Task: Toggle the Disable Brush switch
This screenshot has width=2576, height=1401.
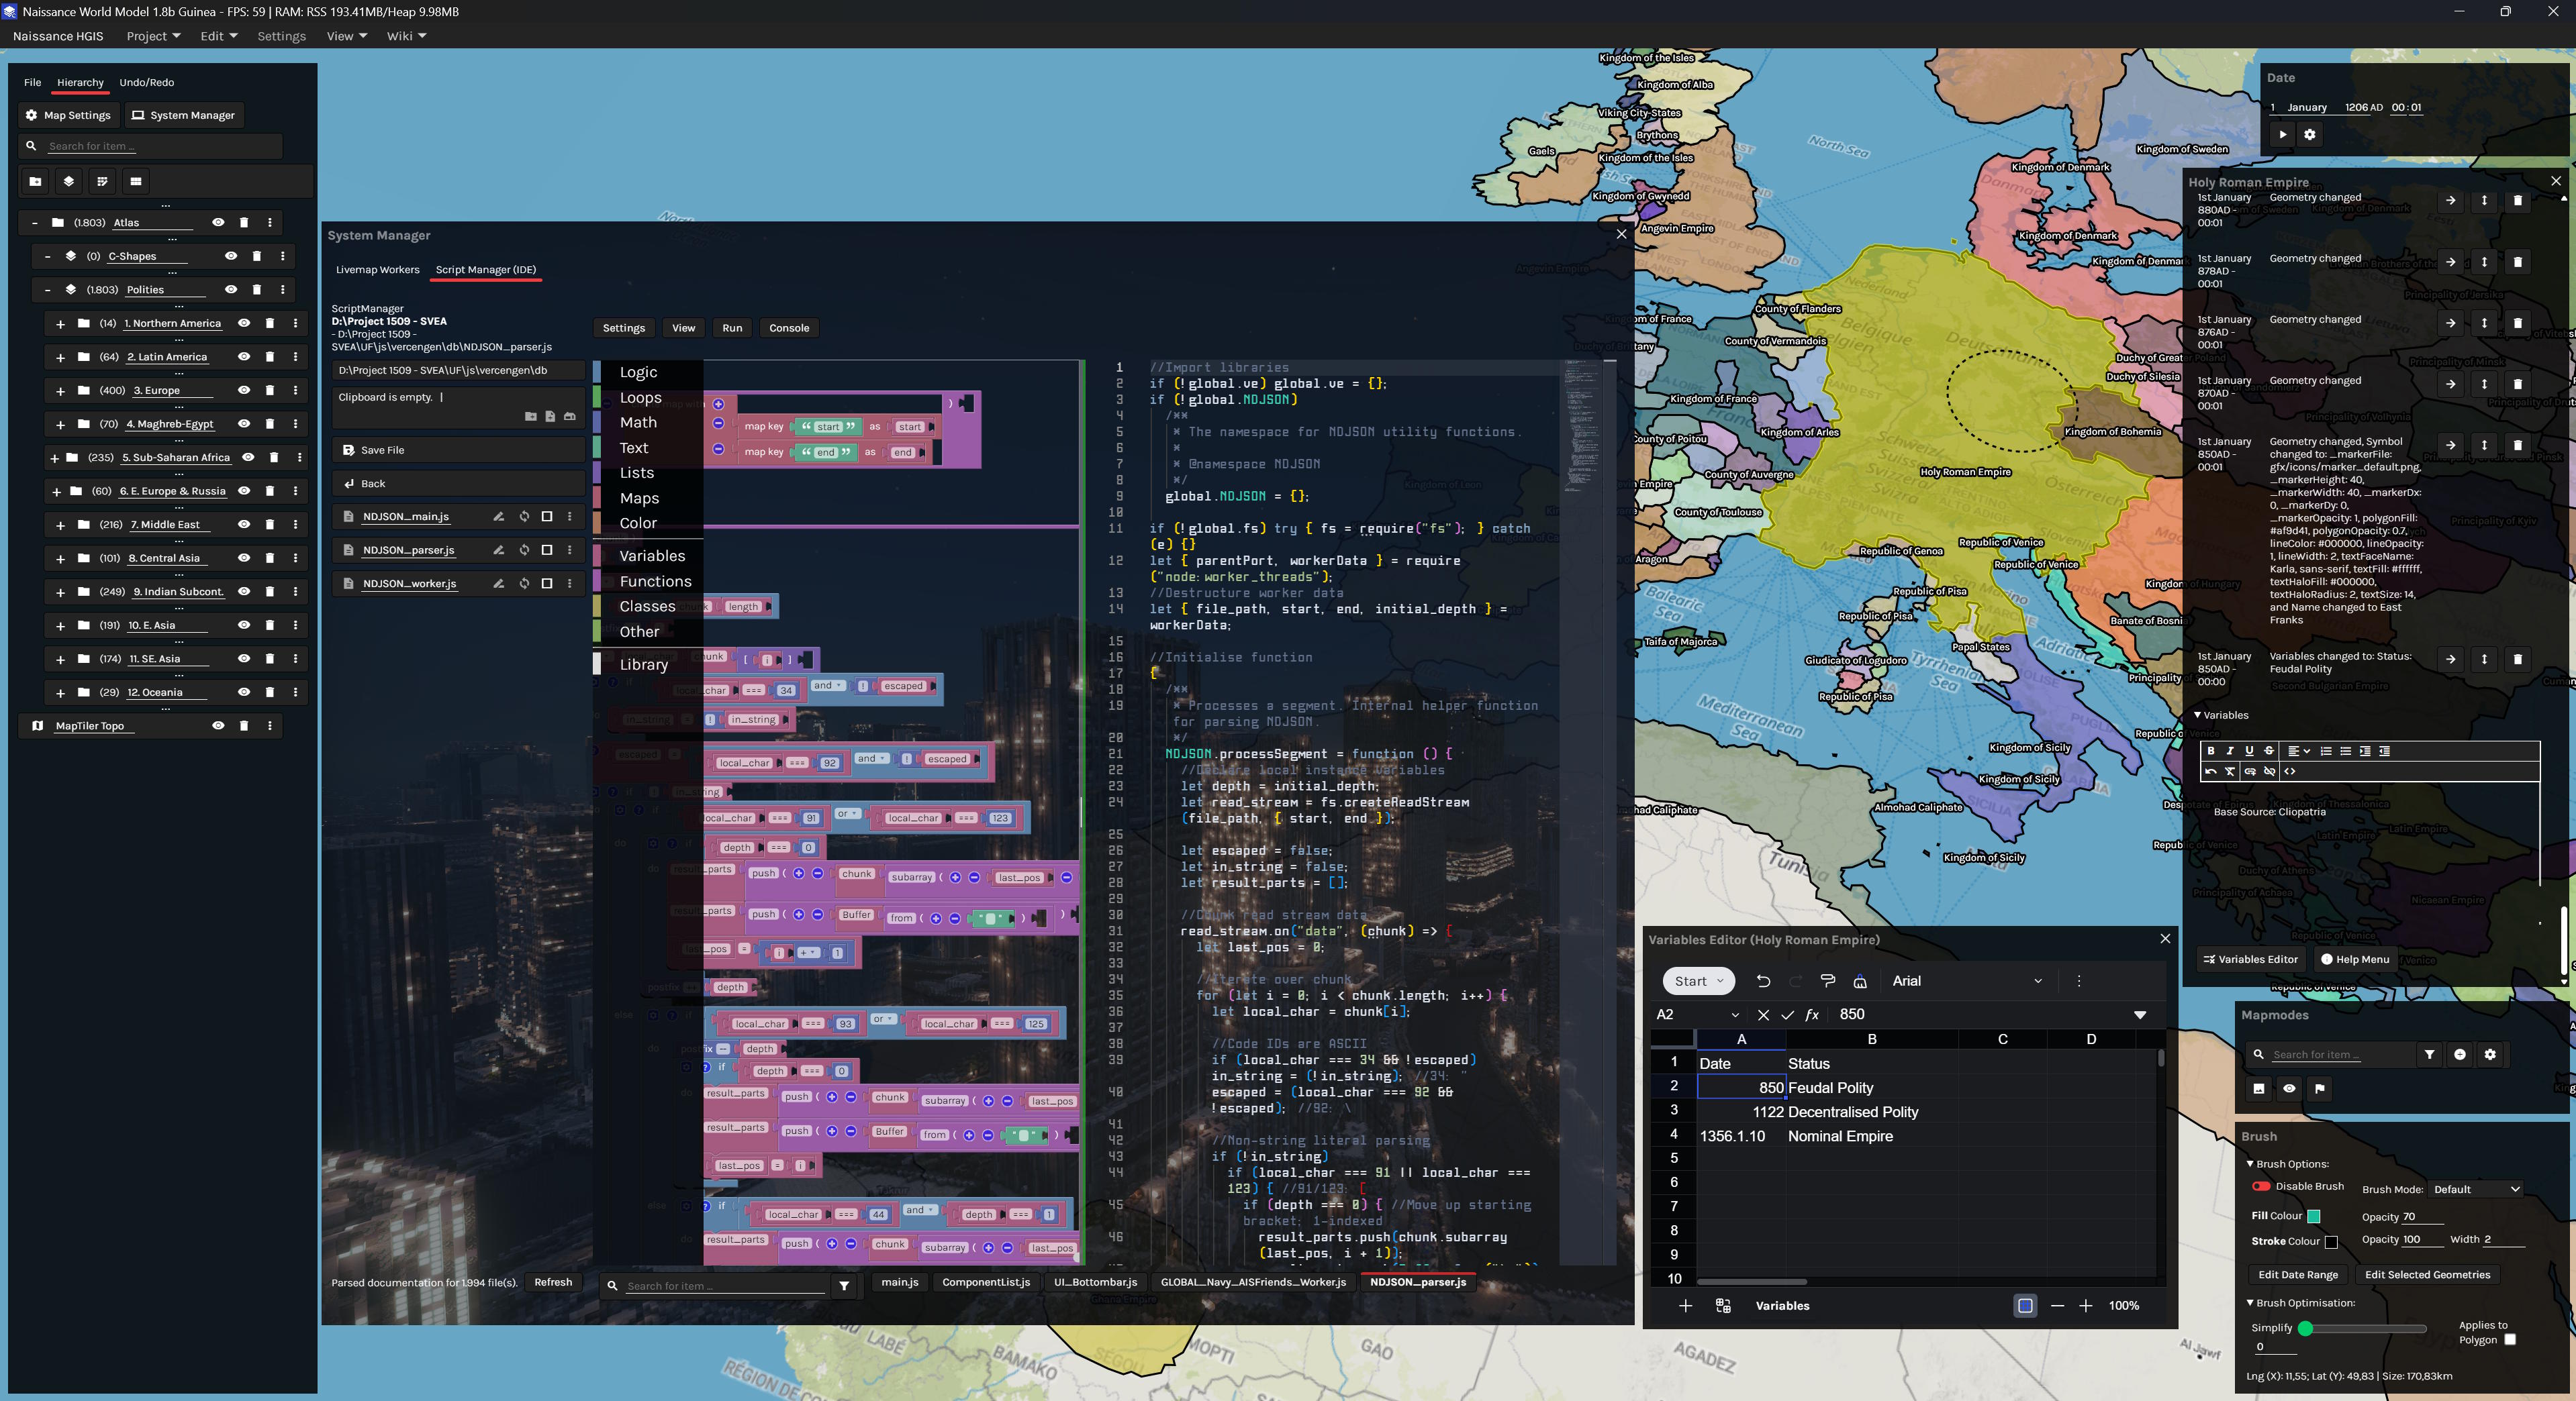Action: [2261, 1186]
